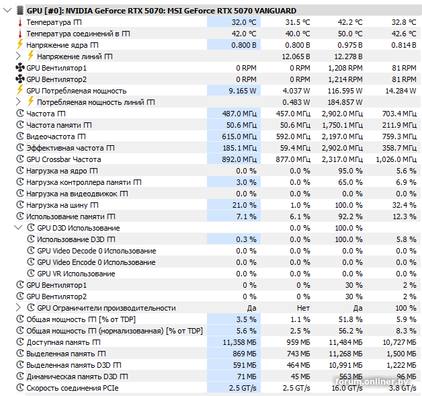Select the Выделенная память D3D ГП row label
422x396 pixels.
click(73, 365)
